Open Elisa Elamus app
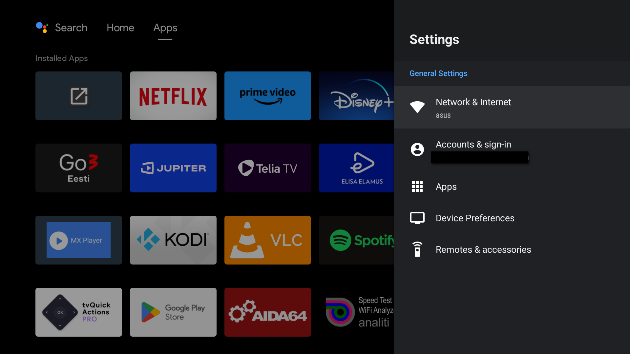This screenshot has width=630, height=354. (x=356, y=168)
